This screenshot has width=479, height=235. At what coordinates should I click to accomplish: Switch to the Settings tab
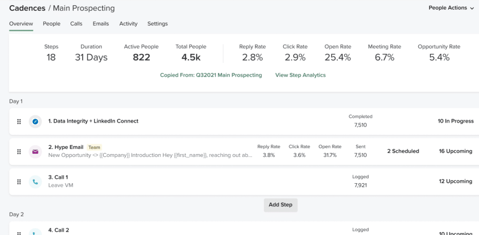(158, 23)
